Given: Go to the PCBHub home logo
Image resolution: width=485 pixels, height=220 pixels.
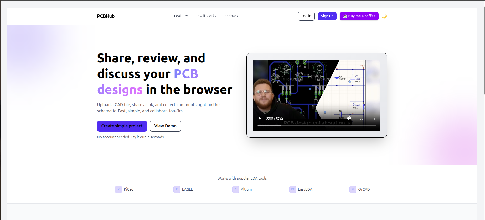Looking at the screenshot, I should (106, 16).
